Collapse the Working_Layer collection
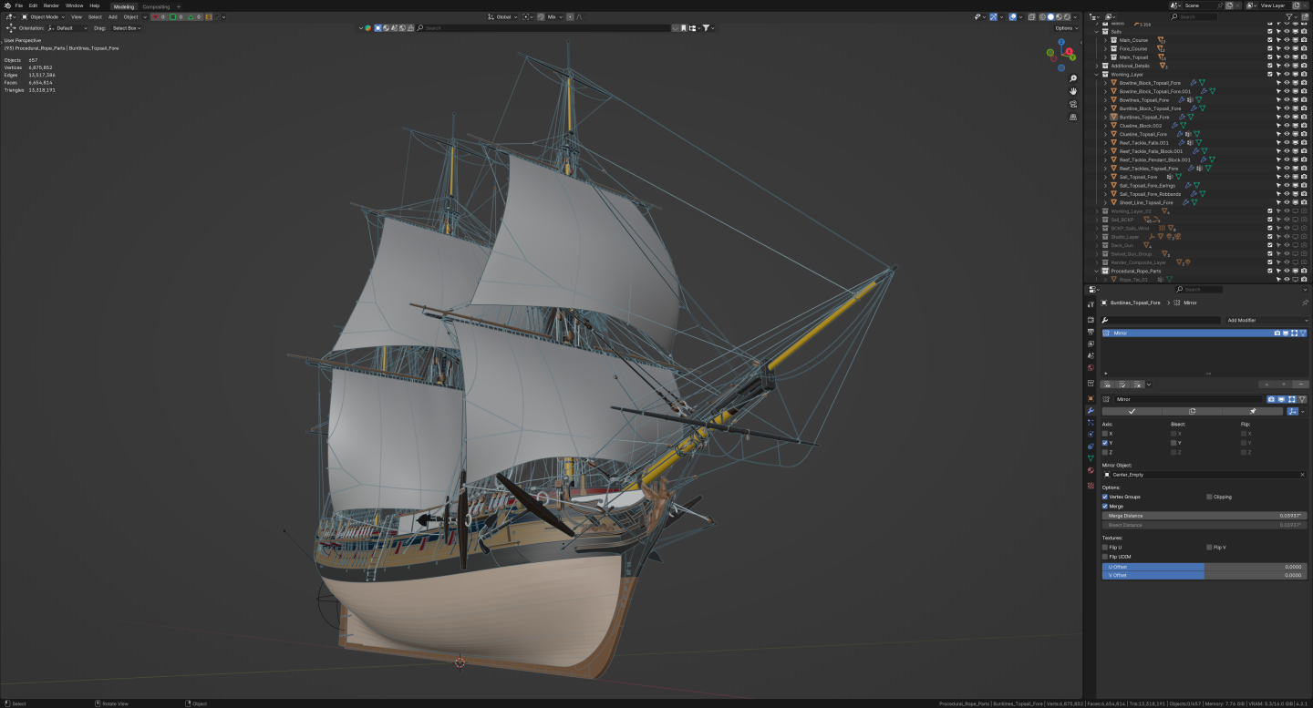This screenshot has width=1313, height=708. click(x=1097, y=75)
